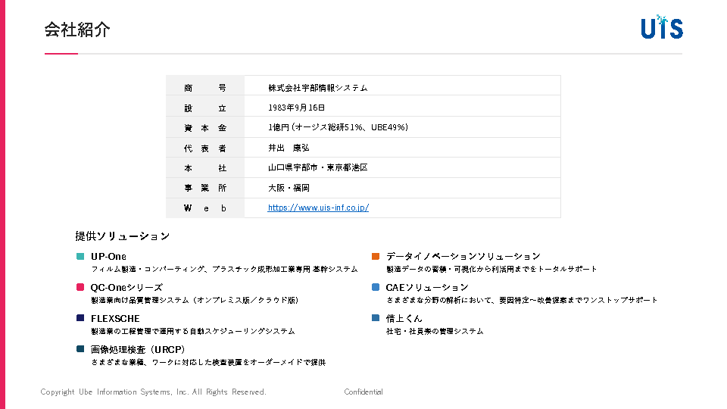Select the 借上くん heading
This screenshot has height=409, width=727.
[404, 318]
